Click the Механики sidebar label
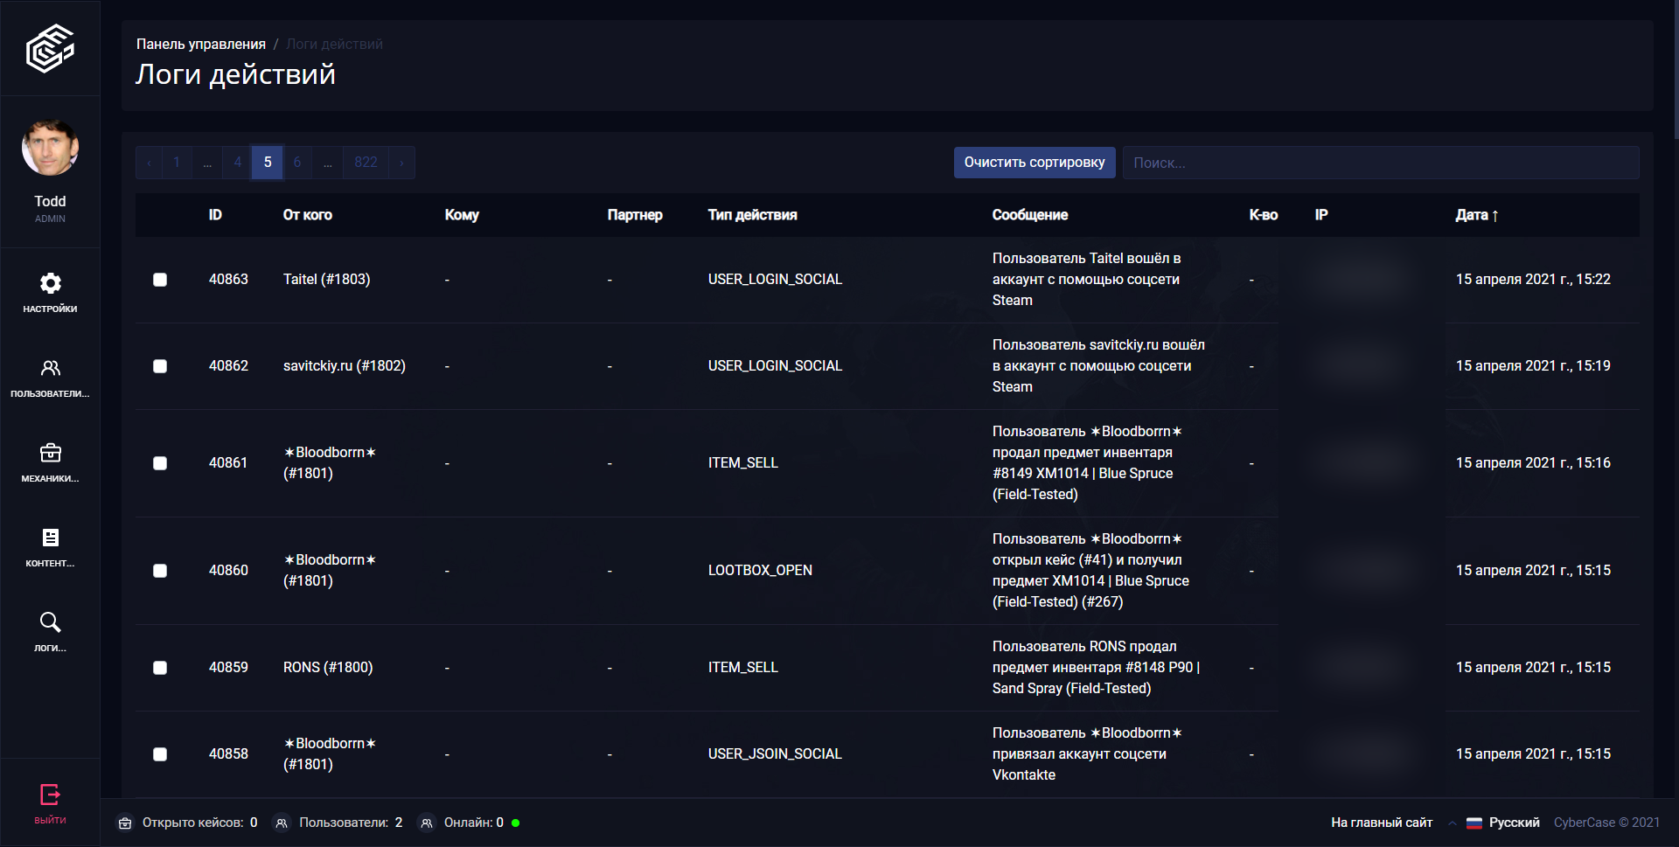The image size is (1679, 847). point(50,479)
